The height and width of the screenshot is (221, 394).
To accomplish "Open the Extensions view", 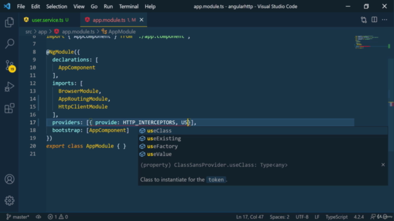I will click(9, 108).
